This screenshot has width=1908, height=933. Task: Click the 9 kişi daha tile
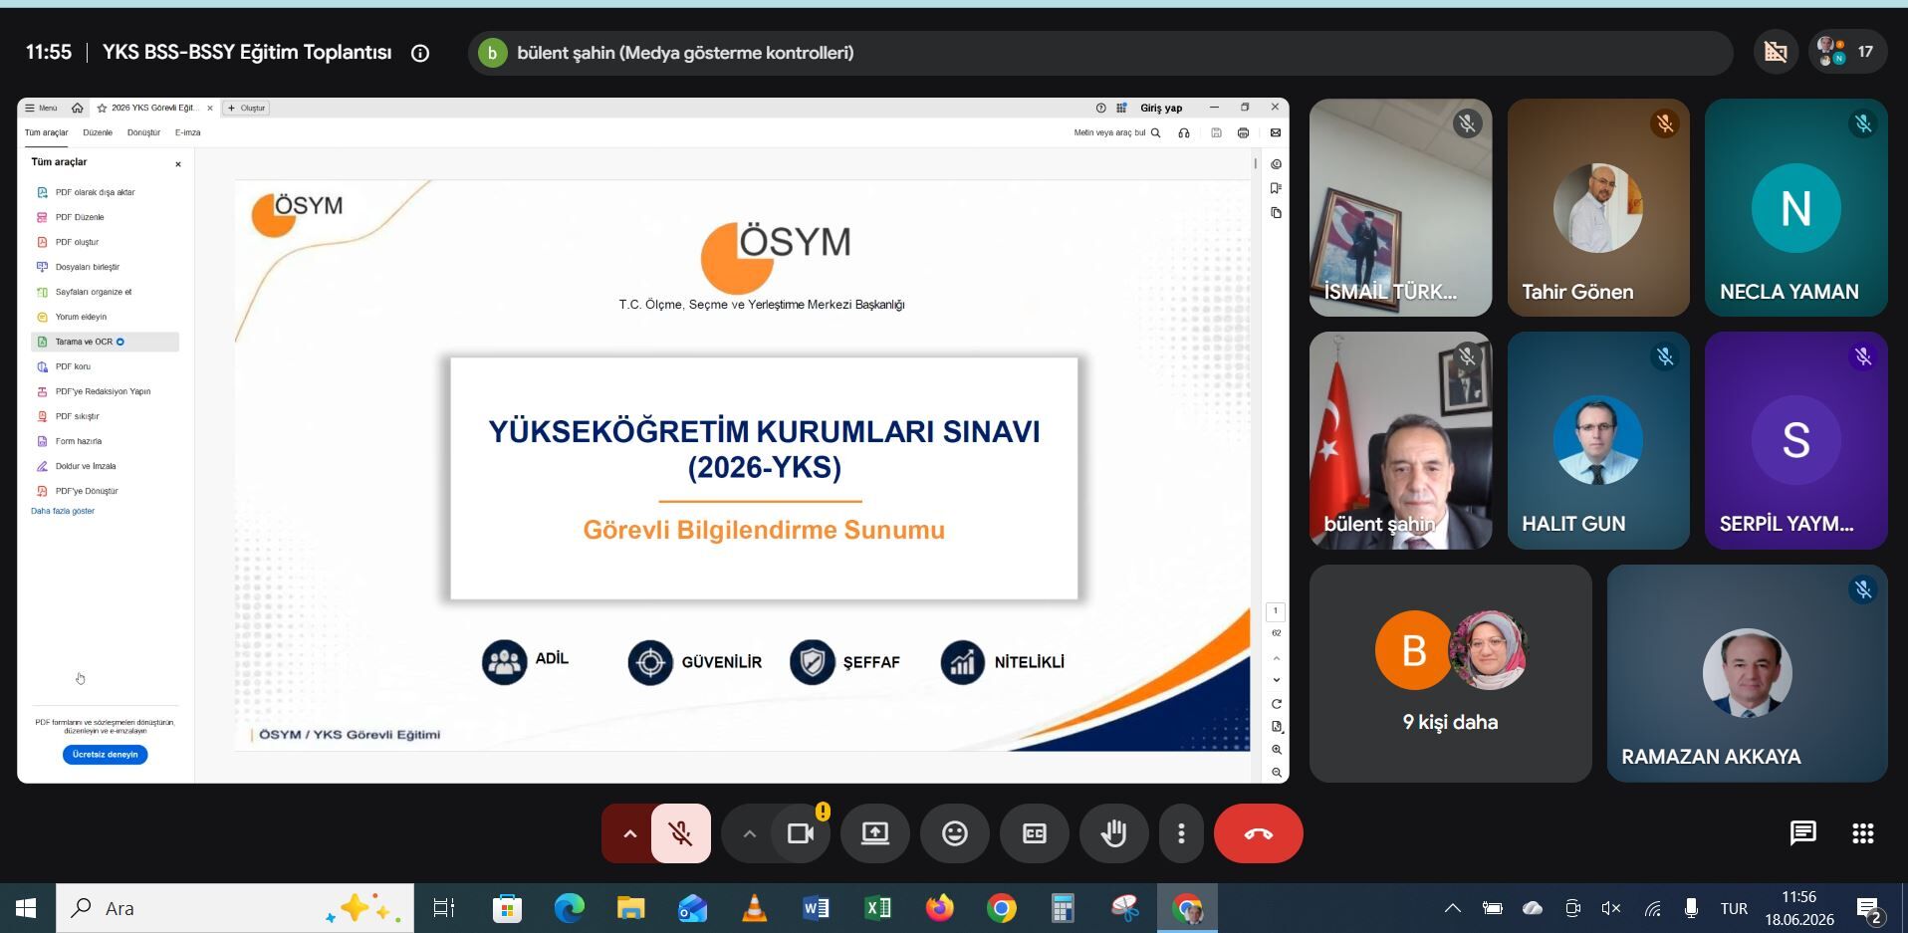(x=1451, y=674)
